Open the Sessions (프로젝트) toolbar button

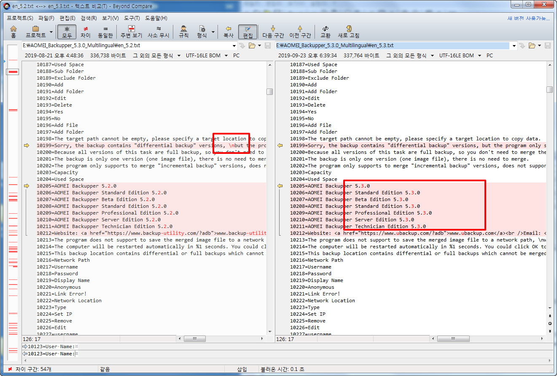tap(36, 32)
